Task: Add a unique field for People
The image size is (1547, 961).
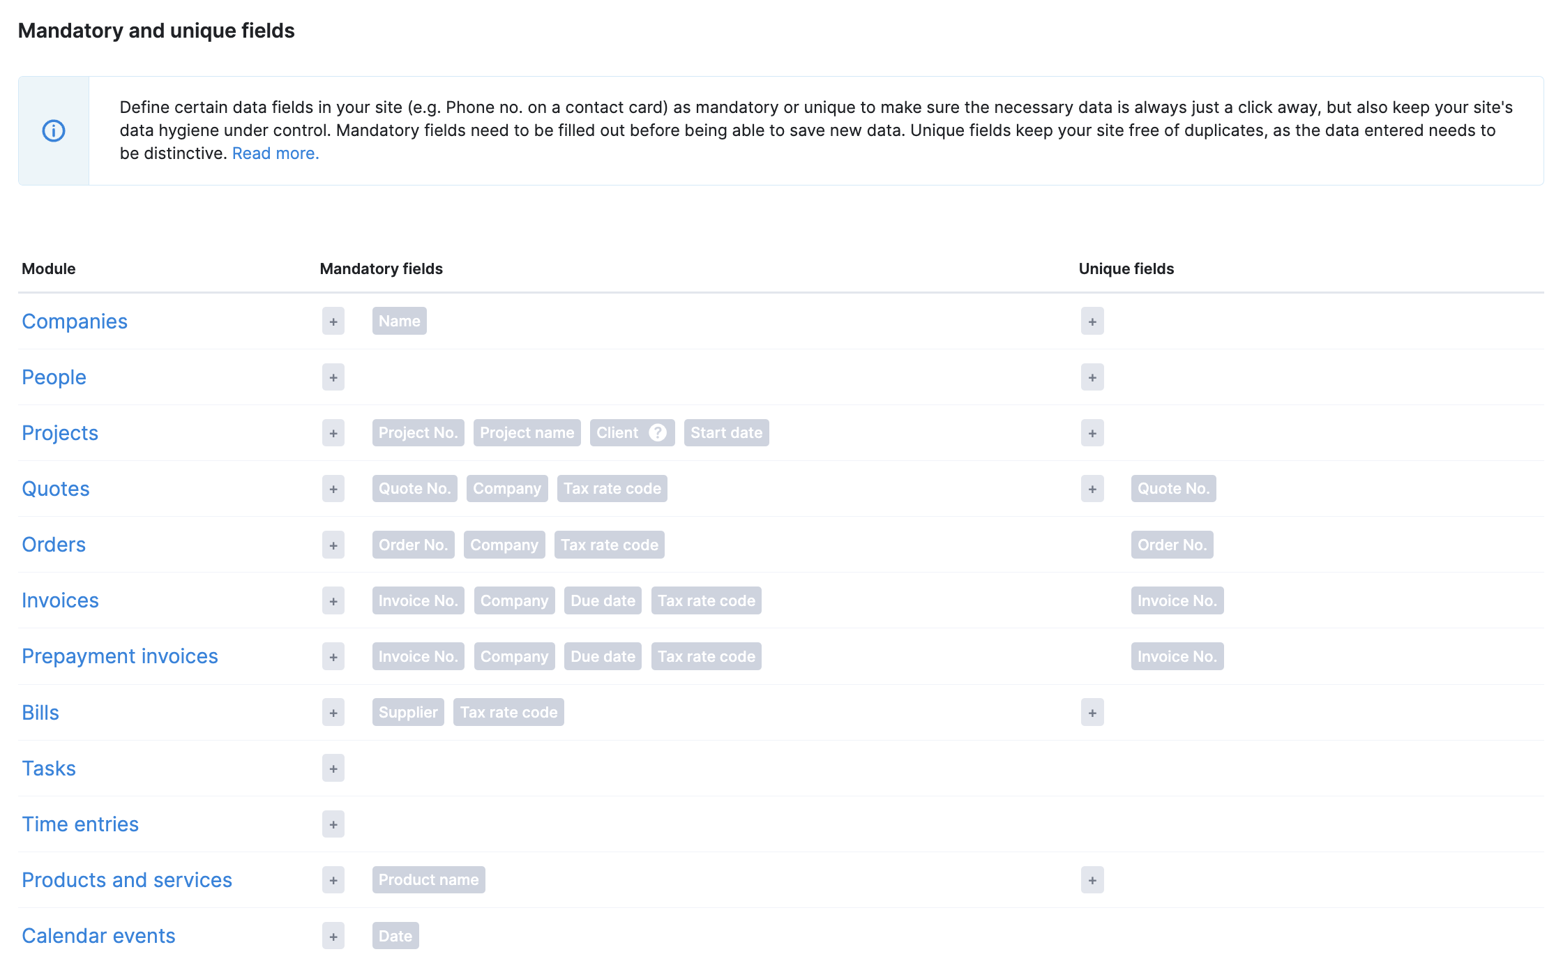Action: [x=1092, y=377]
